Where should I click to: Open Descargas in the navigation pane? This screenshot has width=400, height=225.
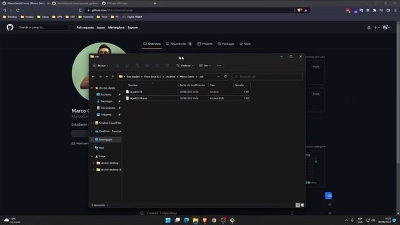click(x=106, y=101)
